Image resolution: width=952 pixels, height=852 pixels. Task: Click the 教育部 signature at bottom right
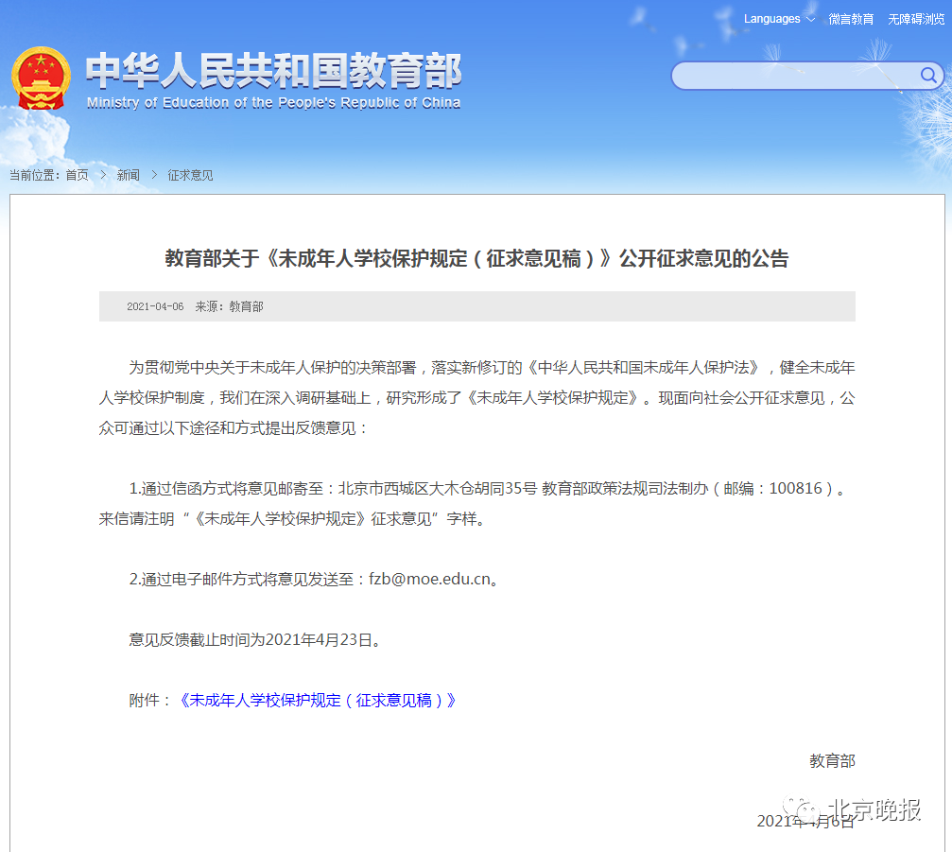click(832, 761)
